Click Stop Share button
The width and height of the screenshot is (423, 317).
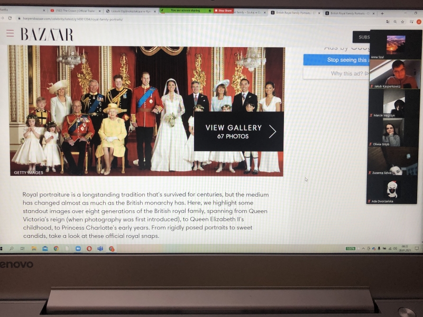tap(224, 11)
